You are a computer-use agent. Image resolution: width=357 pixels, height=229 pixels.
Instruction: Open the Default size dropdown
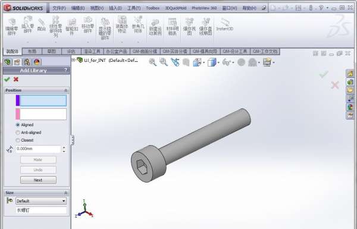[x=41, y=201]
